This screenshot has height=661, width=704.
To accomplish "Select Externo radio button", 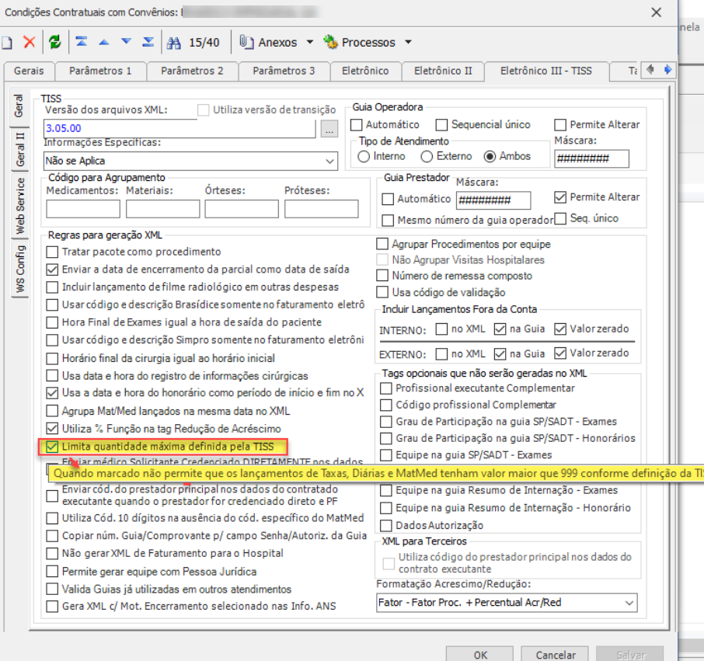I will click(x=427, y=157).
